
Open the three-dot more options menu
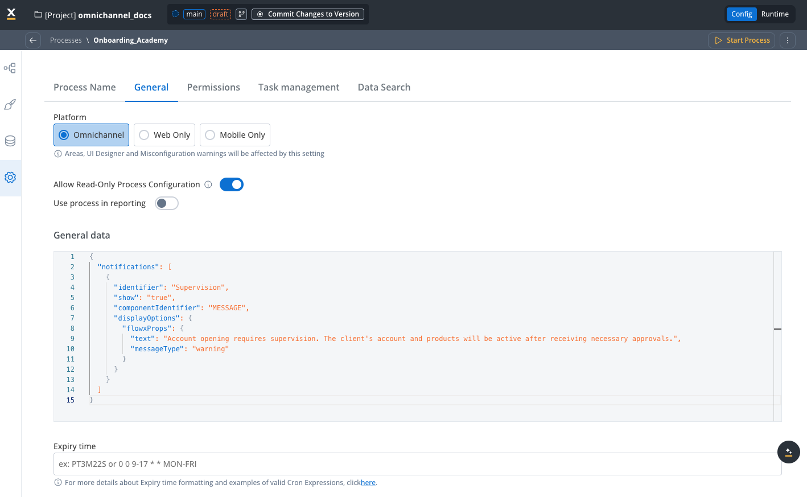(787, 40)
